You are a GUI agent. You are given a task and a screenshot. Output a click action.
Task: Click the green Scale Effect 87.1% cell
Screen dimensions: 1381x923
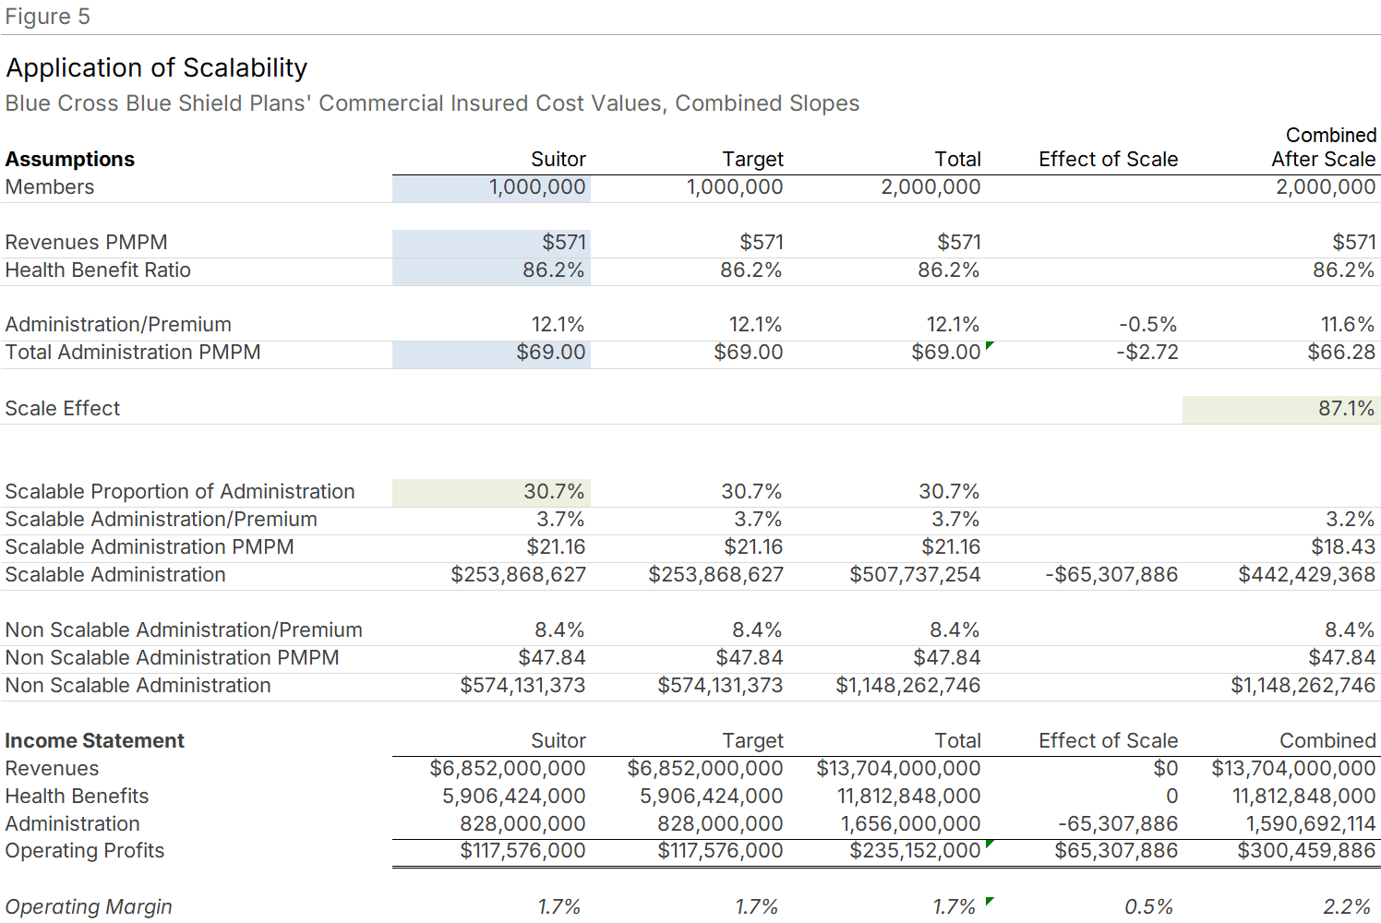click(1280, 409)
